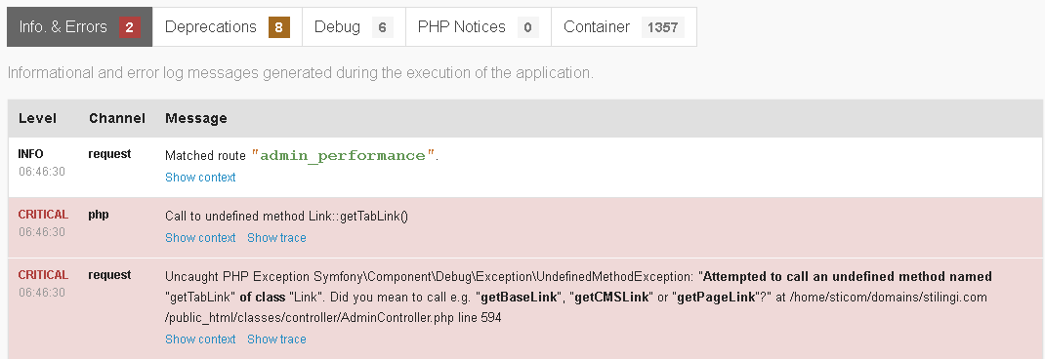Select the PHP Notices tab
Image resolution: width=1045 pixels, height=359 pixels.
(x=479, y=27)
